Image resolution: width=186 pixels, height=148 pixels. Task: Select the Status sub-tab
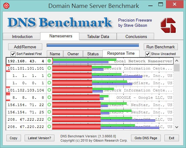[93, 54]
